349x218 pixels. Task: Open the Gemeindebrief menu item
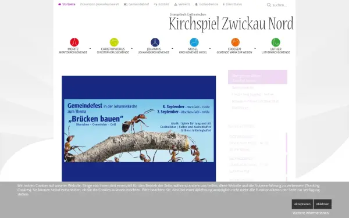tap(137, 4)
